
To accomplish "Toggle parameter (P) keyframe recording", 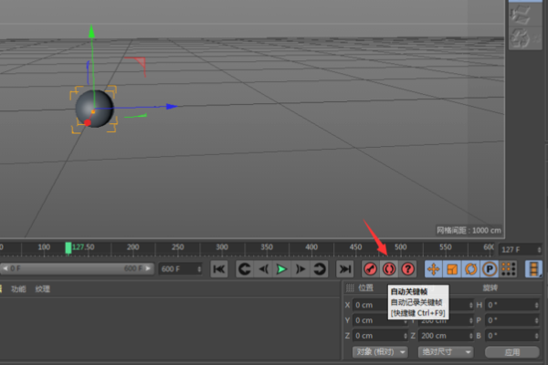I will coord(489,269).
